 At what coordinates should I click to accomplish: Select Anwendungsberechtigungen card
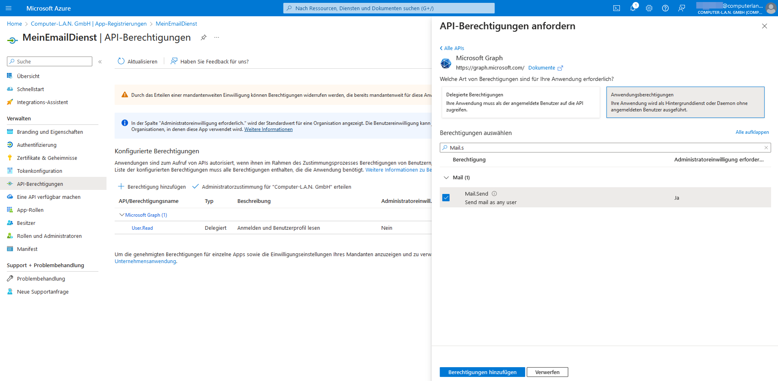(685, 102)
